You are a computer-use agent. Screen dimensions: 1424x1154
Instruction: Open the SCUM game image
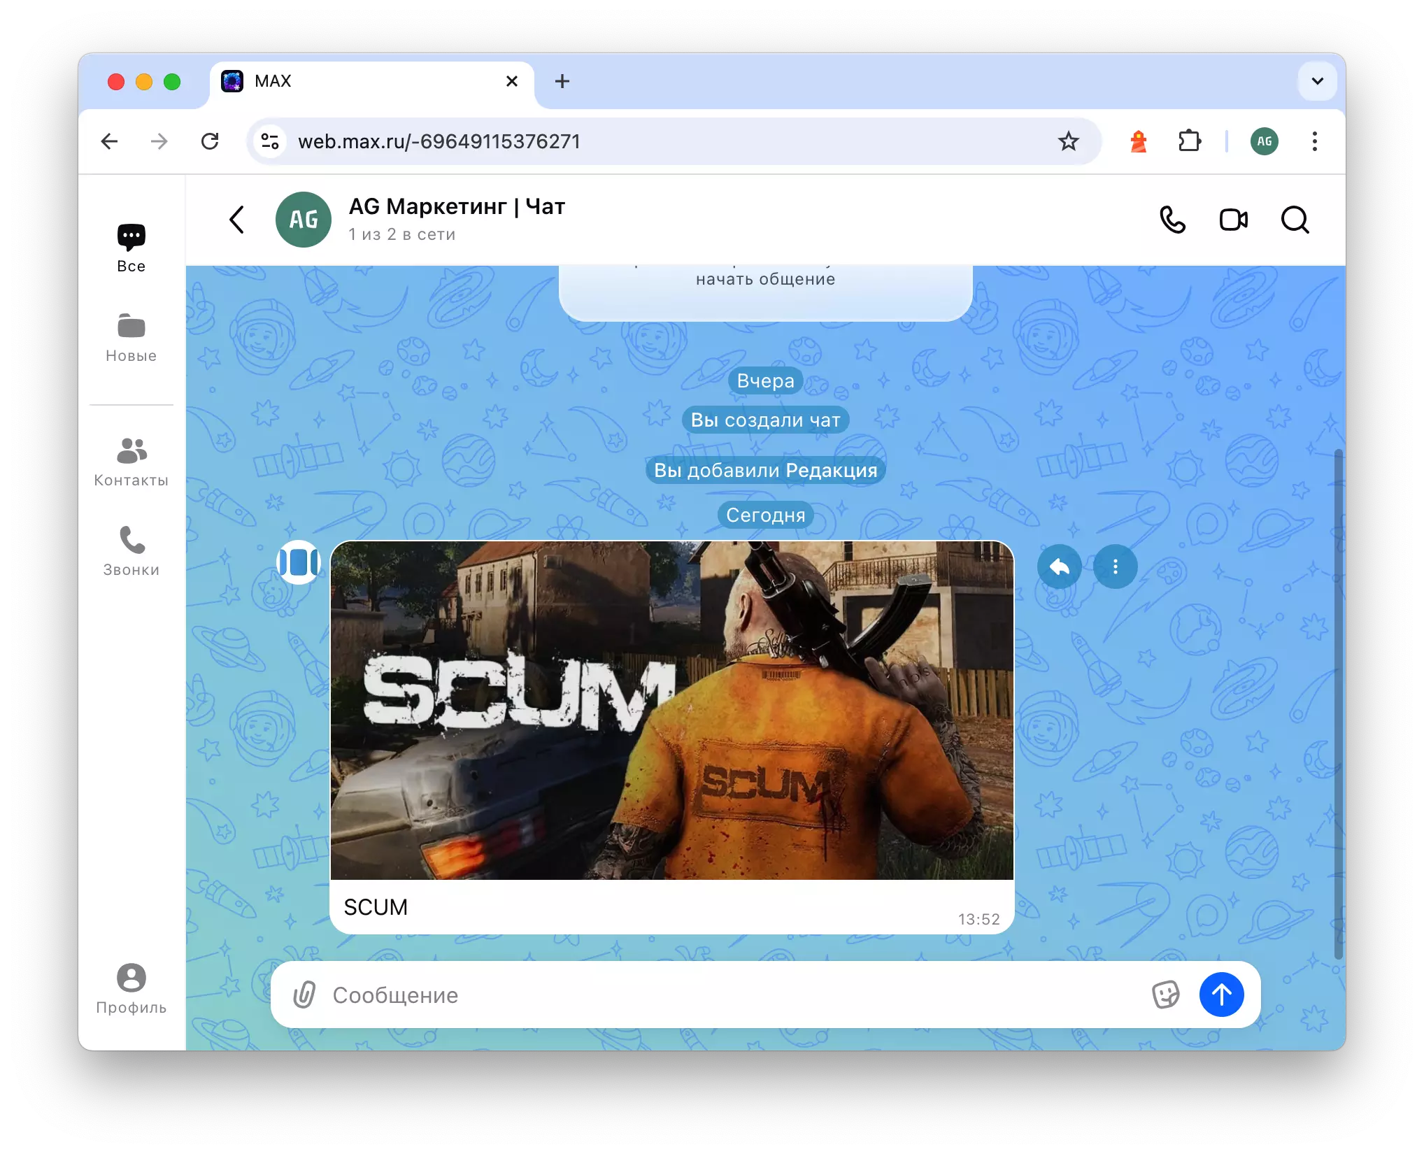click(671, 710)
